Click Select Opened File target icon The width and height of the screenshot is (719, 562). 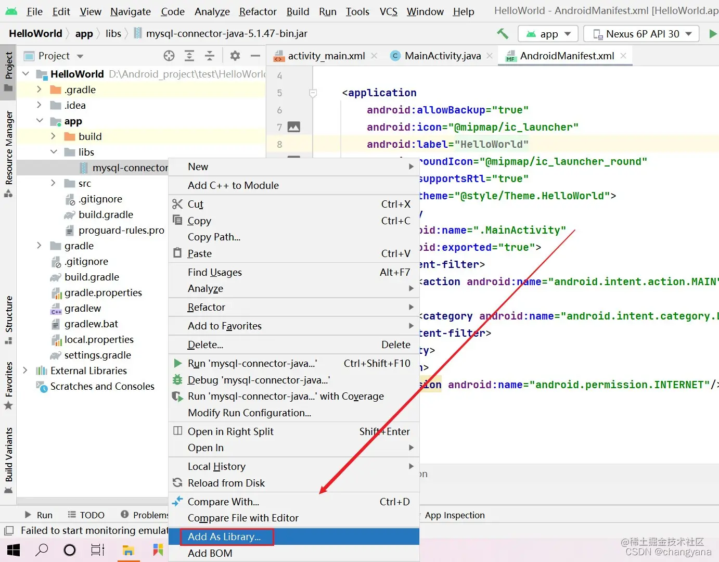[169, 56]
